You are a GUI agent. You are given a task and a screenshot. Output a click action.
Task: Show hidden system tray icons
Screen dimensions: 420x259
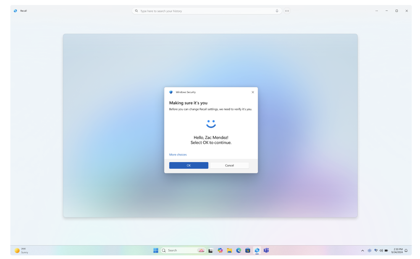coord(363,251)
